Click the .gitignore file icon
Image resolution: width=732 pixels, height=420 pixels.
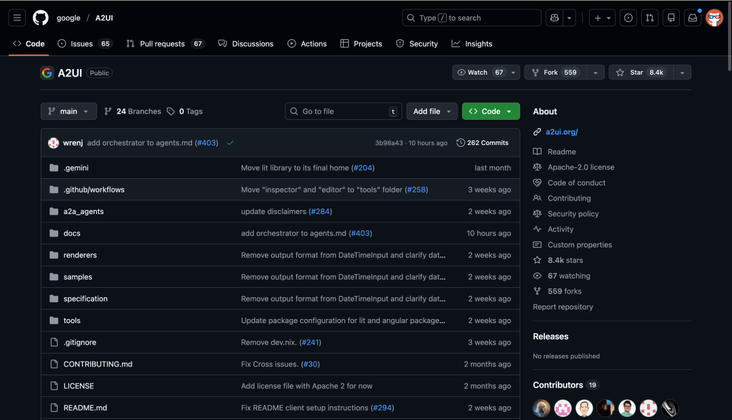[x=54, y=342]
